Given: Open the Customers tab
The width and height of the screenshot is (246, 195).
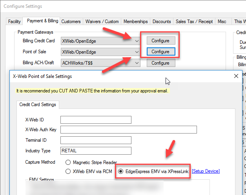Looking at the screenshot, I should pyautogui.click(x=71, y=22).
